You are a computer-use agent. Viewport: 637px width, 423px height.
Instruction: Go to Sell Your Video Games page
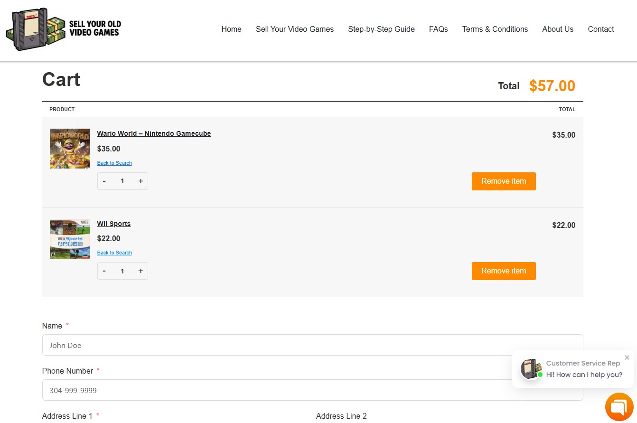[x=295, y=29]
